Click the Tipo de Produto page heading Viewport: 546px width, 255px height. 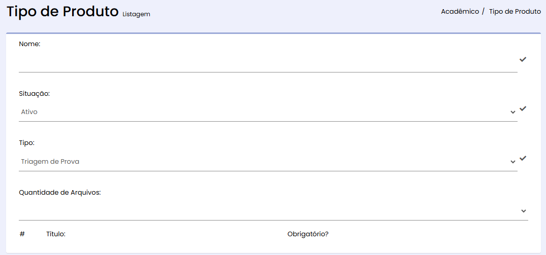click(x=62, y=12)
